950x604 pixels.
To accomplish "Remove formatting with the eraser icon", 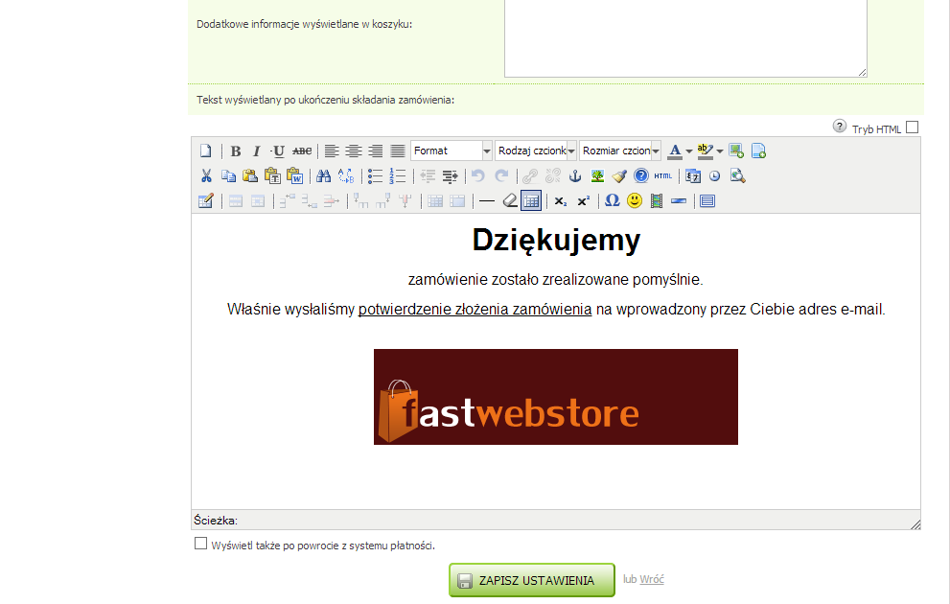I will pos(510,200).
